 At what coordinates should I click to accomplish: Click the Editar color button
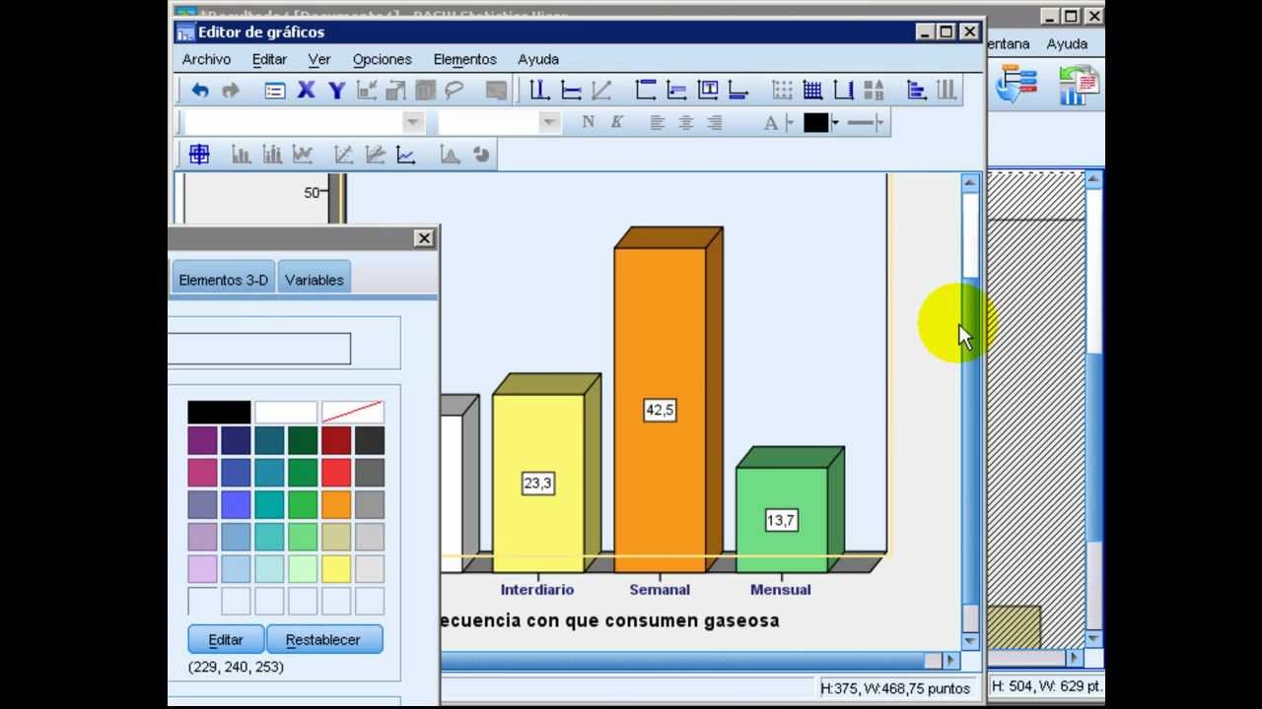pyautogui.click(x=226, y=639)
